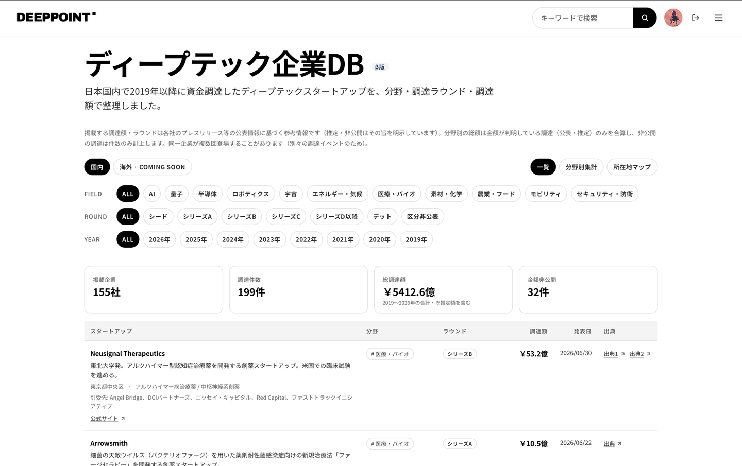This screenshot has height=466, width=742.
Task: Select the 半導体 field filter
Action: [x=208, y=194]
